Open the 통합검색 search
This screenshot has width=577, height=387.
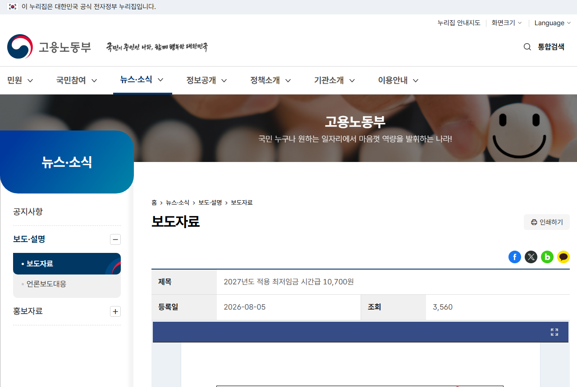[x=551, y=47]
